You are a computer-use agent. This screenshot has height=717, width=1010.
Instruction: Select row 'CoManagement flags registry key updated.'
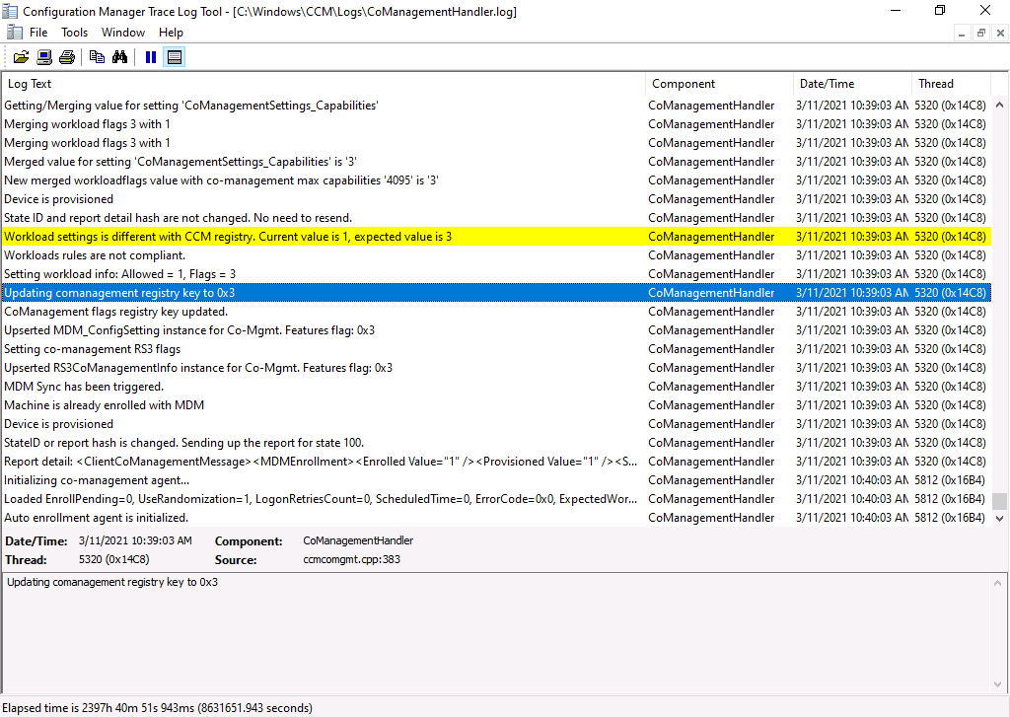(496, 312)
